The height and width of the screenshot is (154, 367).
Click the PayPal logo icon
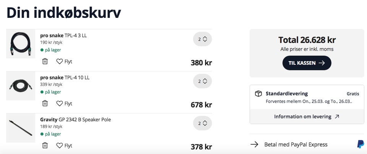tap(361, 144)
